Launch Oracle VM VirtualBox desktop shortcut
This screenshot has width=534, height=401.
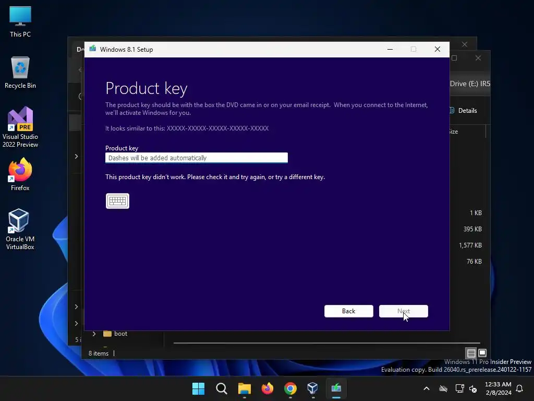20,229
